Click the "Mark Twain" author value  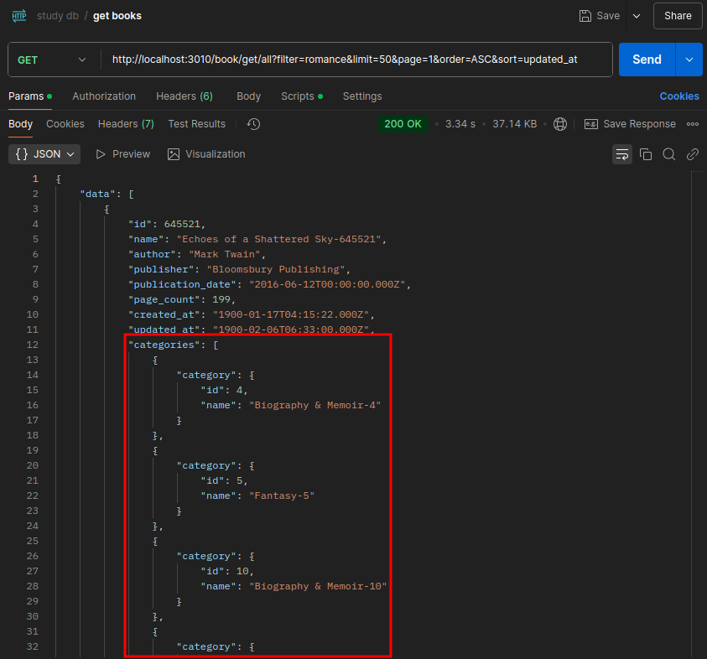224,254
